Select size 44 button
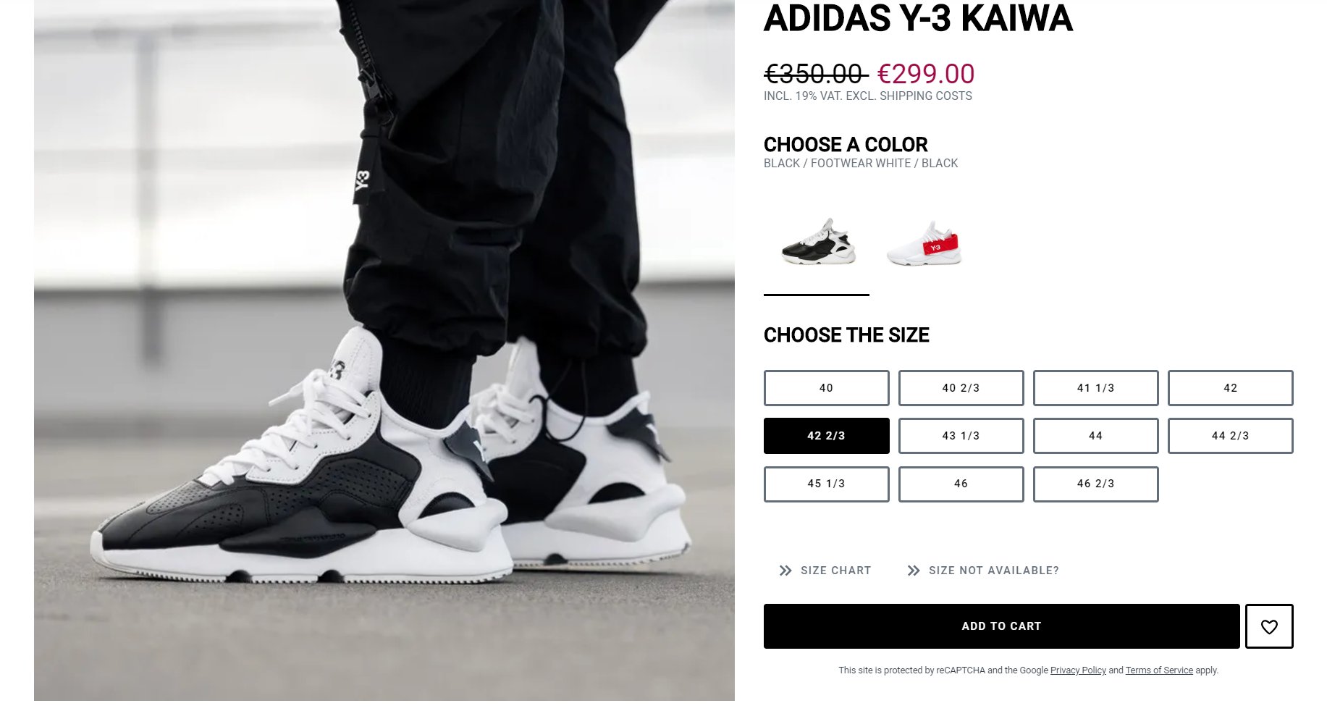This screenshot has height=711, width=1327. pos(1096,436)
